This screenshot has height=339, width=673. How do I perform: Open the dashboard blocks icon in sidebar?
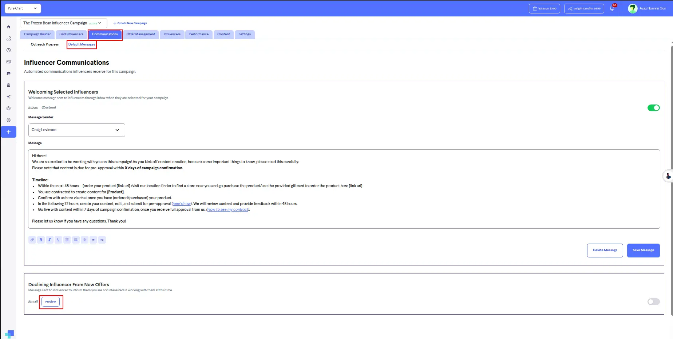[x=8, y=39]
